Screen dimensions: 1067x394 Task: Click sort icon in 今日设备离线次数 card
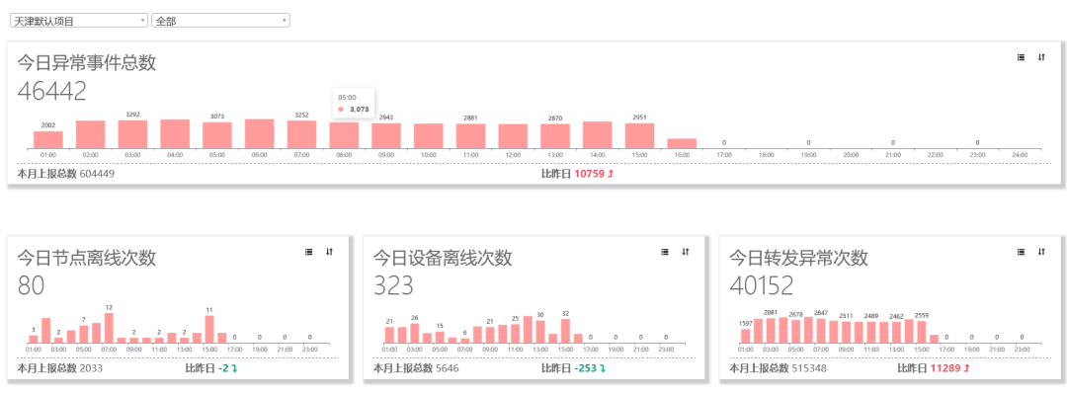(686, 252)
